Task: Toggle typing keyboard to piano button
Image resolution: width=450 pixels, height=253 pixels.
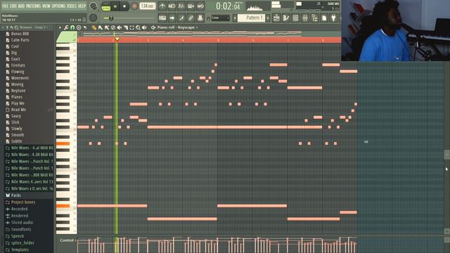Action: (x=162, y=18)
